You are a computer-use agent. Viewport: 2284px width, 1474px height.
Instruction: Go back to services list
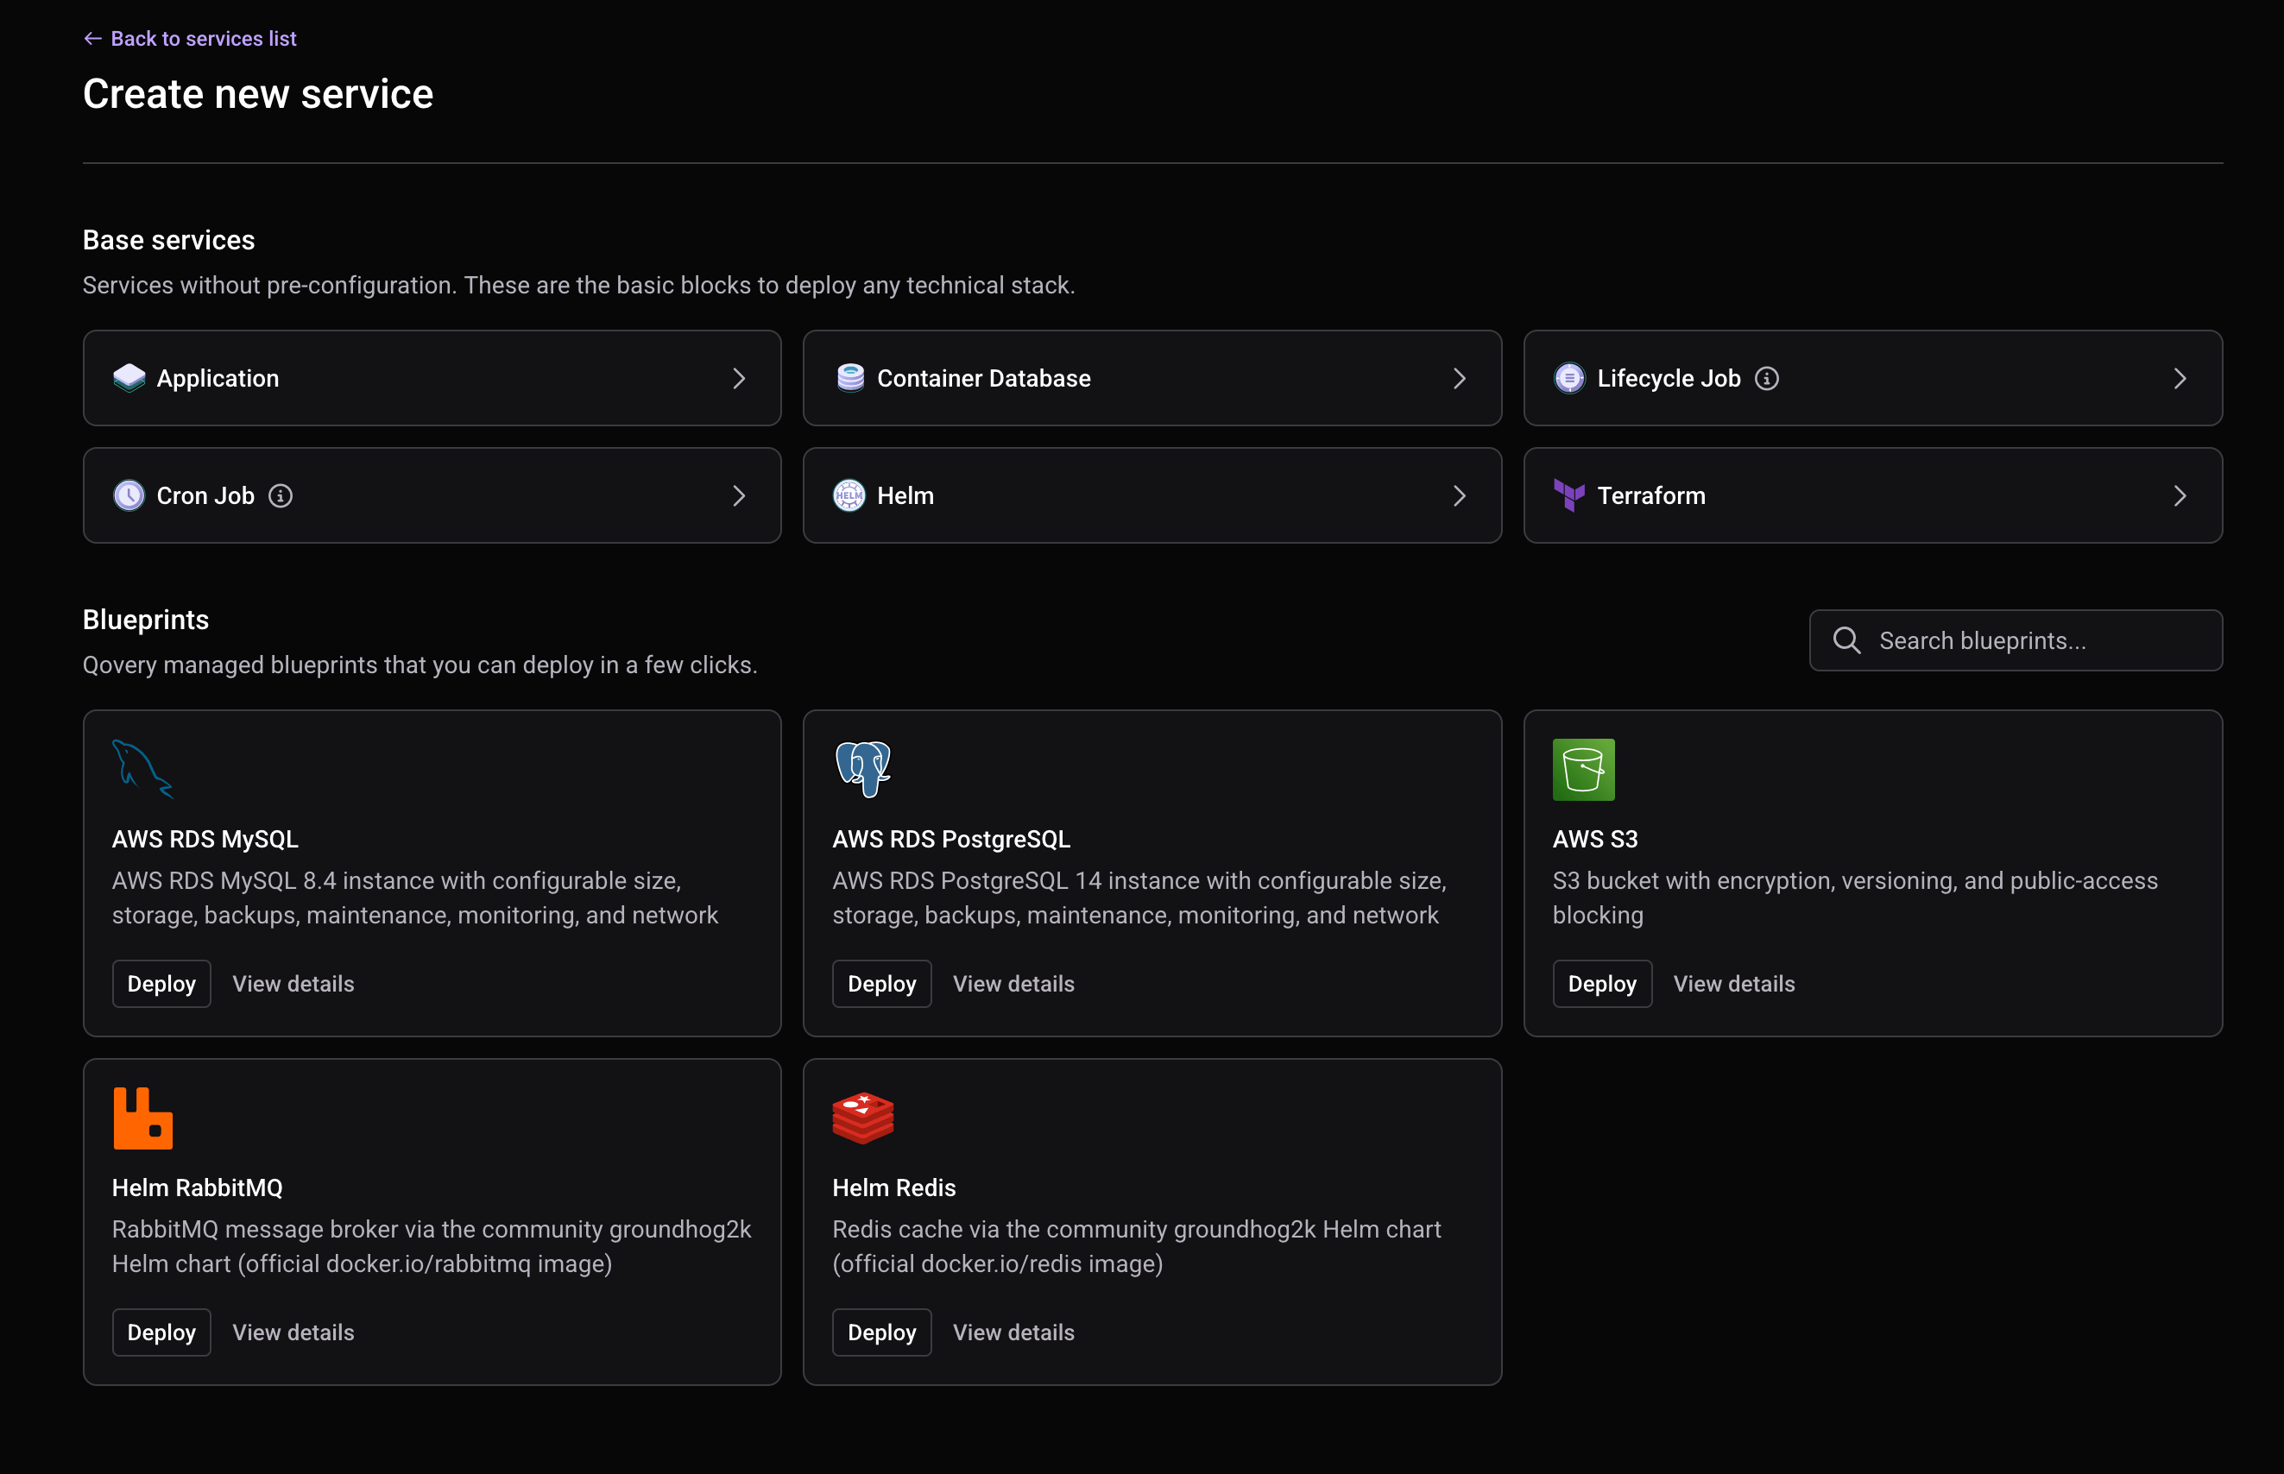click(191, 38)
